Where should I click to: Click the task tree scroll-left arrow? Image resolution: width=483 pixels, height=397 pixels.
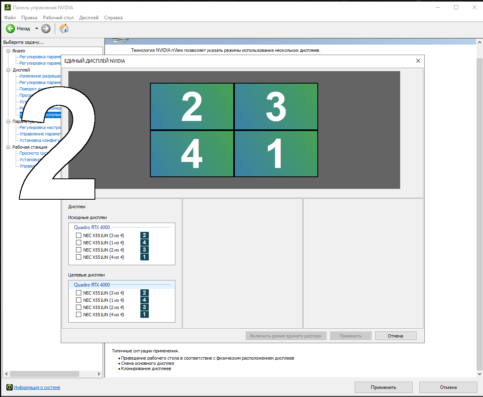point(6,374)
